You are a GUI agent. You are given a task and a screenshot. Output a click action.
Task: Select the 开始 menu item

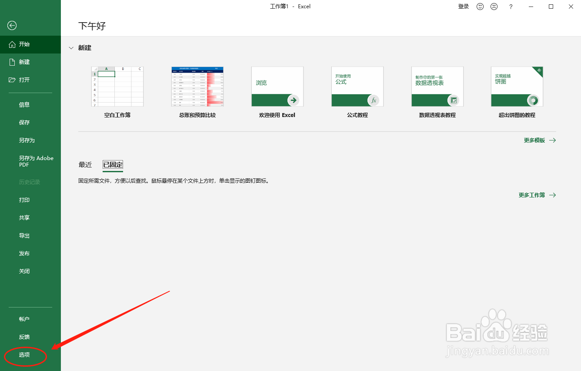pos(30,44)
